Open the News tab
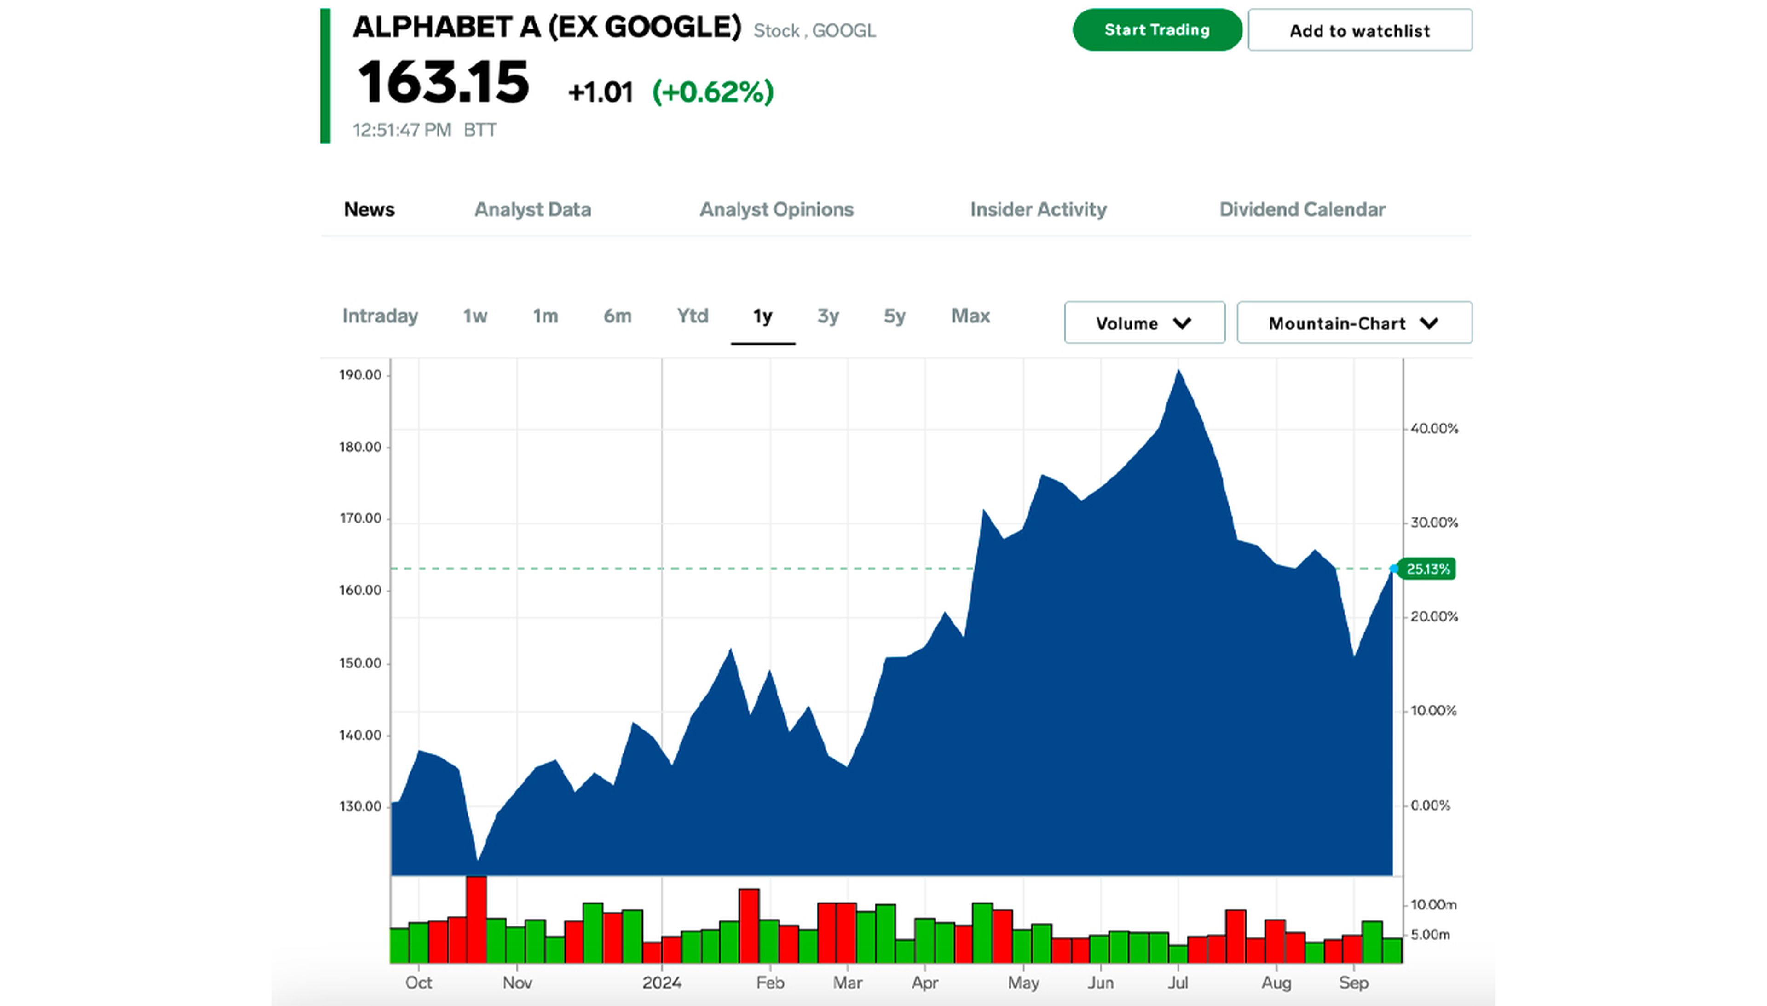Screen dimensions: 1767x1006 tap(369, 209)
